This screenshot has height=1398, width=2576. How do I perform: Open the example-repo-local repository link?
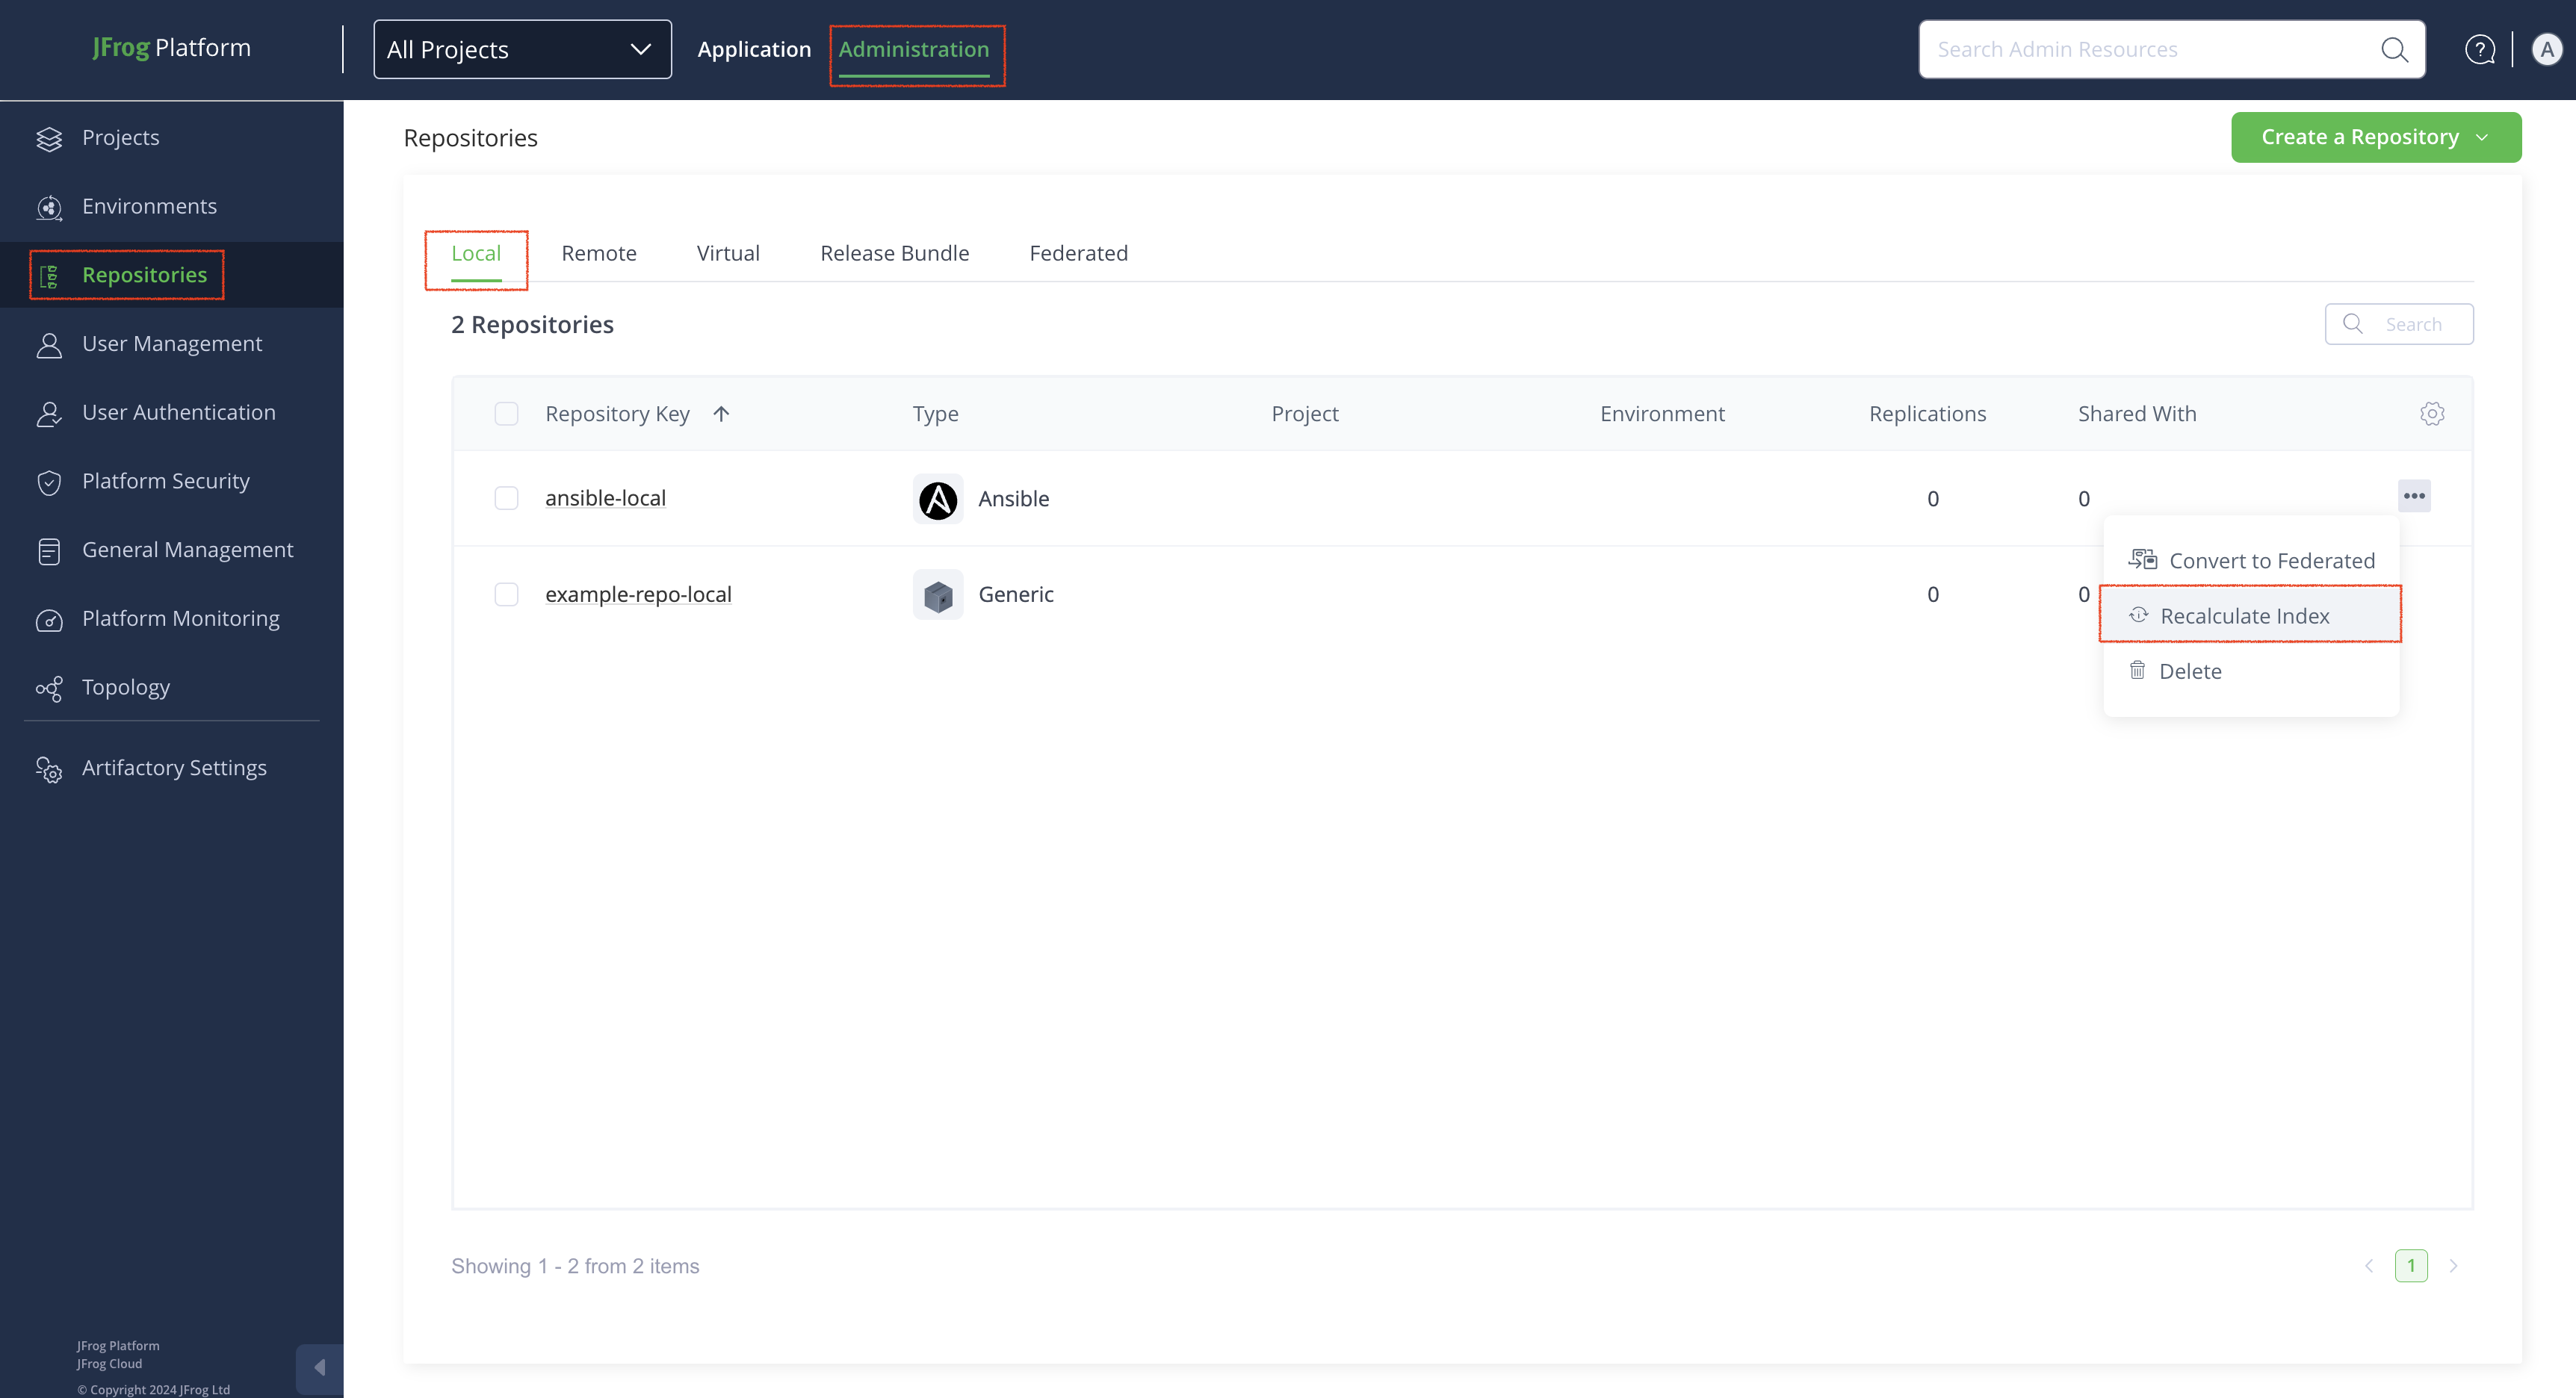point(638,594)
